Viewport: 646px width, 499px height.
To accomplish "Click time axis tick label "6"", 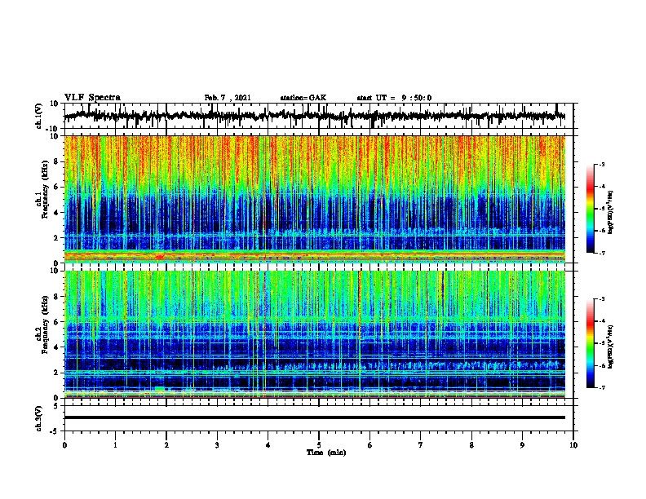I will [369, 445].
